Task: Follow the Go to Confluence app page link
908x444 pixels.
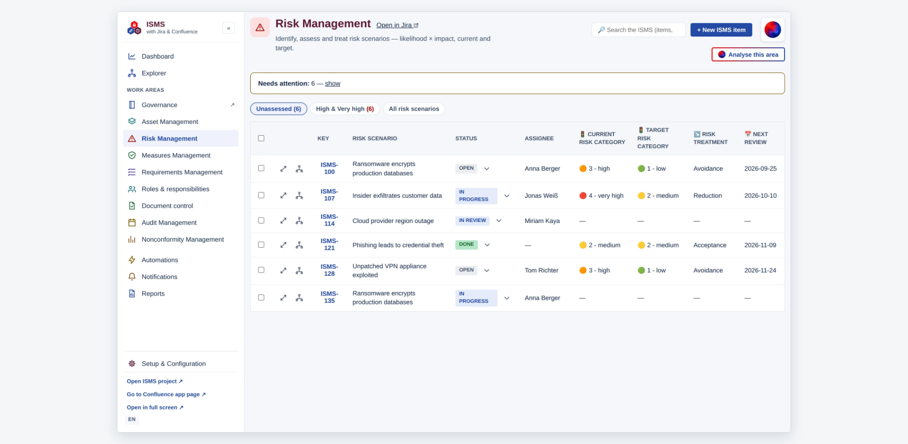Action: (x=166, y=394)
